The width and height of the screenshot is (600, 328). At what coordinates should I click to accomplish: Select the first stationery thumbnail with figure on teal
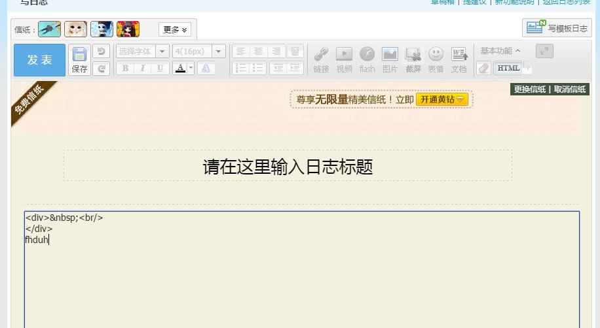pos(49,29)
